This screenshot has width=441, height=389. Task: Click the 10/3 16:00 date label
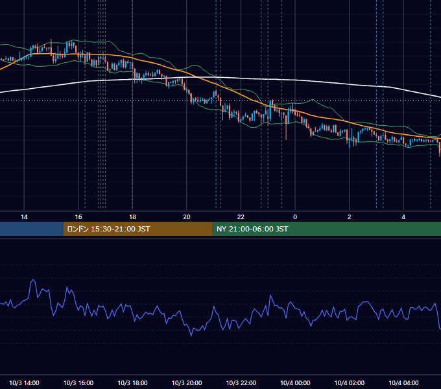click(x=78, y=383)
